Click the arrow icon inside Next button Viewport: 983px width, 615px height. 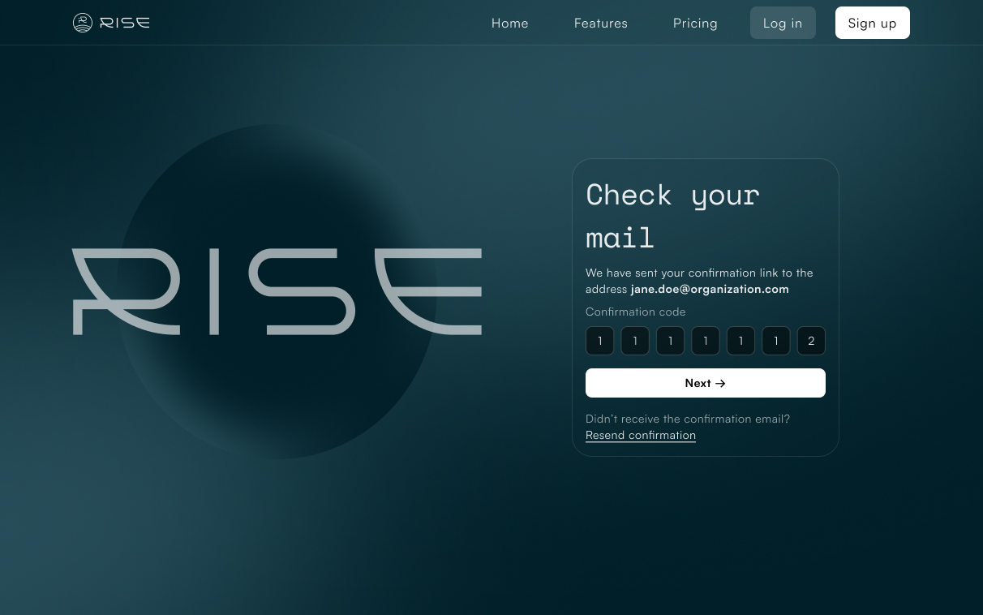(x=719, y=383)
